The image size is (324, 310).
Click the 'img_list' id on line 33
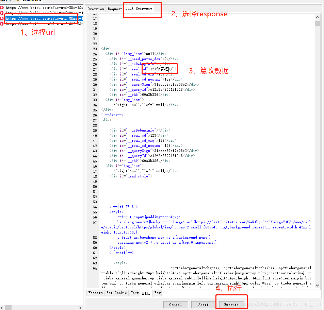point(132,100)
